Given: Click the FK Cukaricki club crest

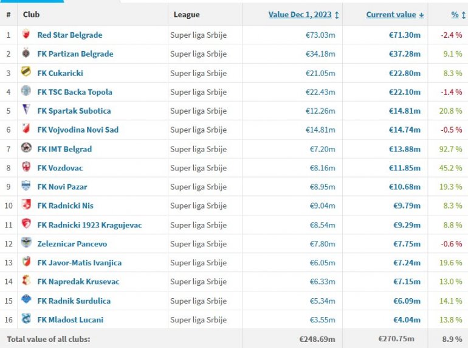Looking at the screenshot, I should (26, 72).
